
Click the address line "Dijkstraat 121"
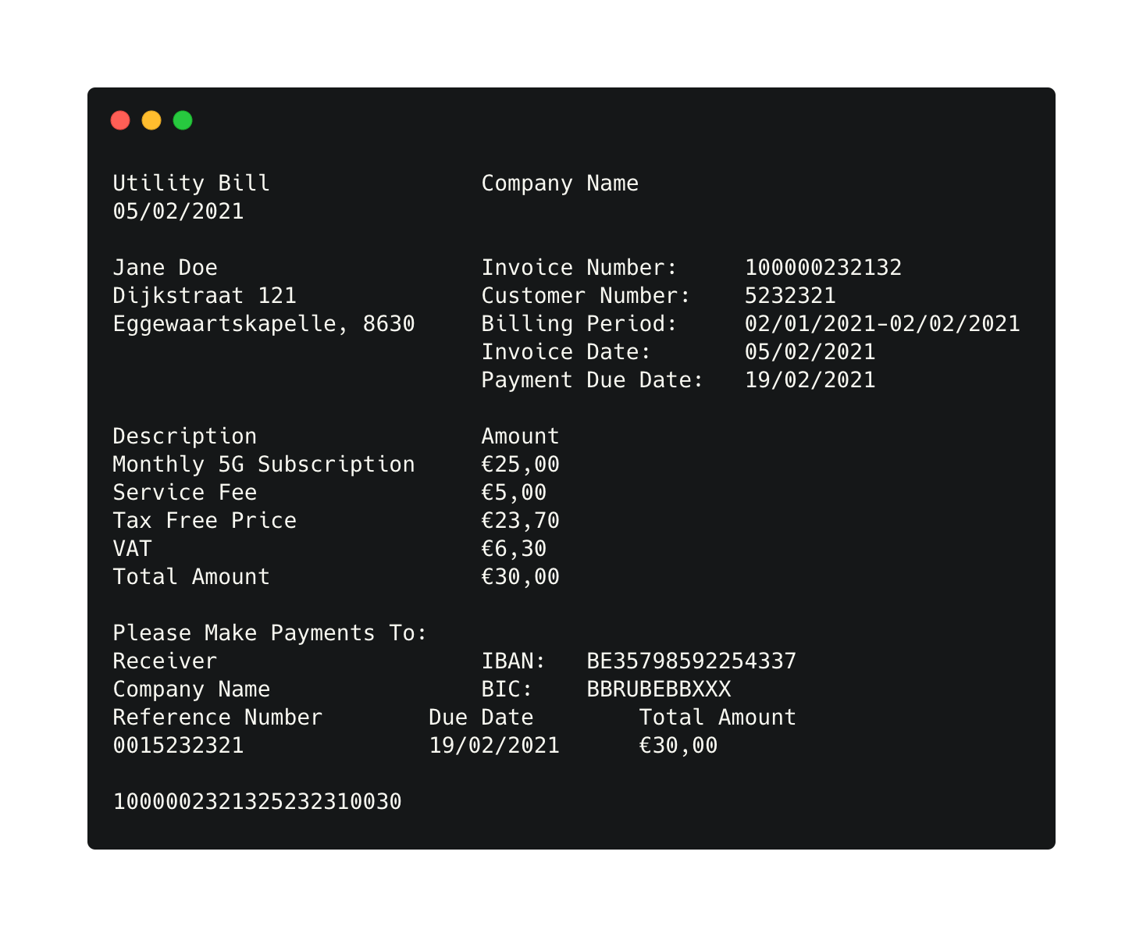[205, 295]
